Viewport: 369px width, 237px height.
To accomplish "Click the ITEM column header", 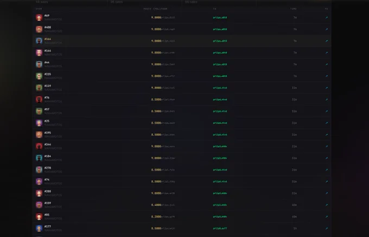I will 39,9.
